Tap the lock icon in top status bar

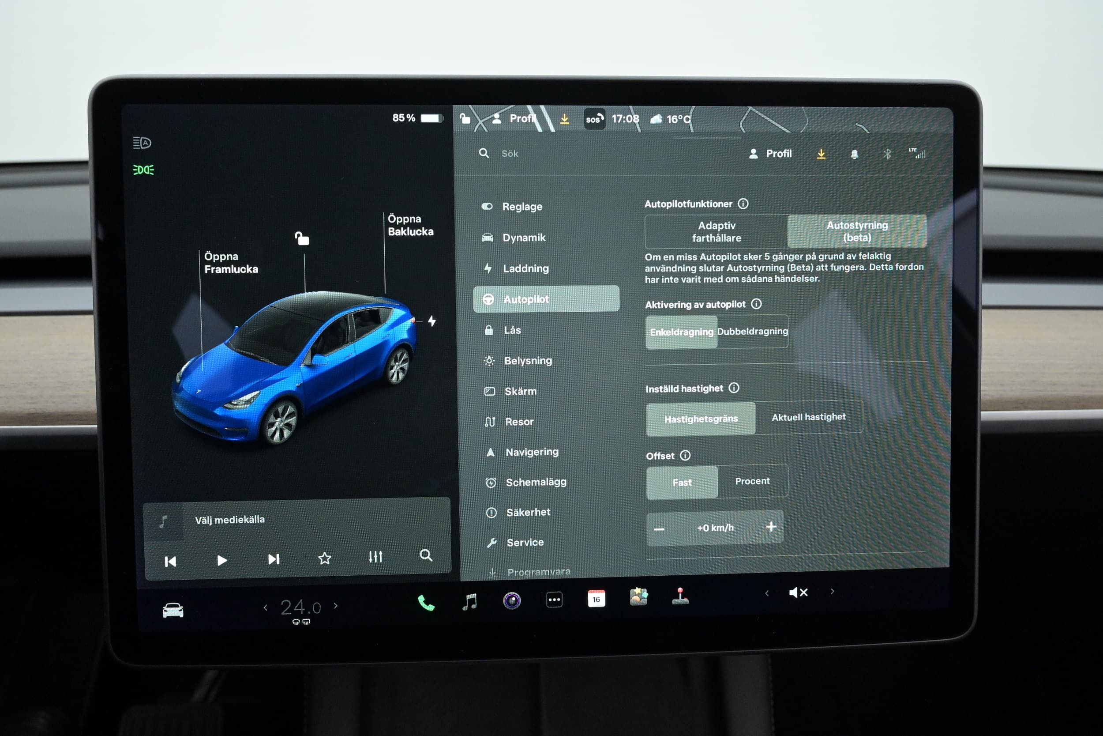tap(465, 118)
